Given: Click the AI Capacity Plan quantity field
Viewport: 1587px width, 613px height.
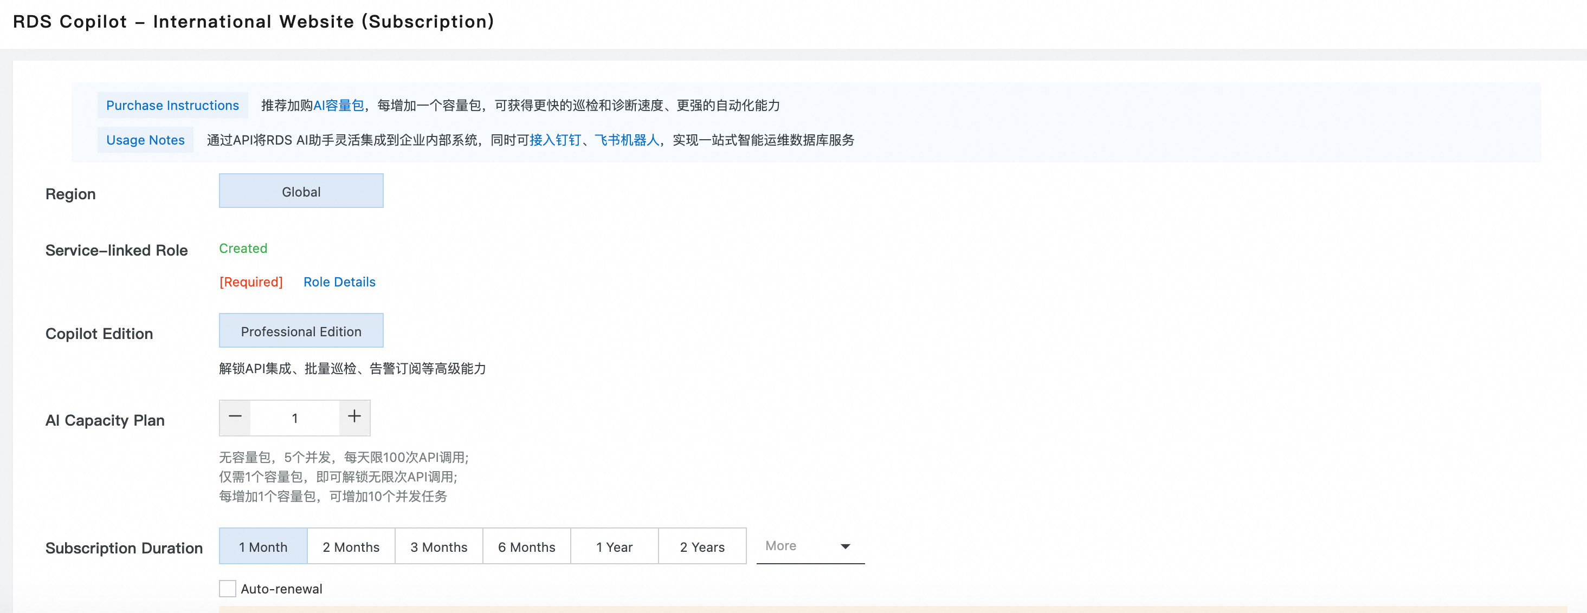Looking at the screenshot, I should point(294,418).
